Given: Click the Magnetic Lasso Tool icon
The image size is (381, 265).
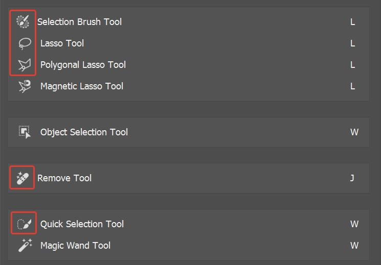Looking at the screenshot, I should (x=25, y=86).
